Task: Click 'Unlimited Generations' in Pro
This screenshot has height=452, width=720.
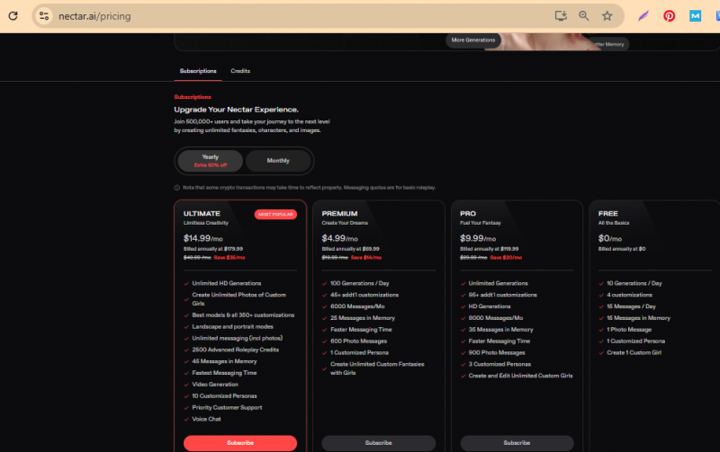Action: click(x=499, y=283)
